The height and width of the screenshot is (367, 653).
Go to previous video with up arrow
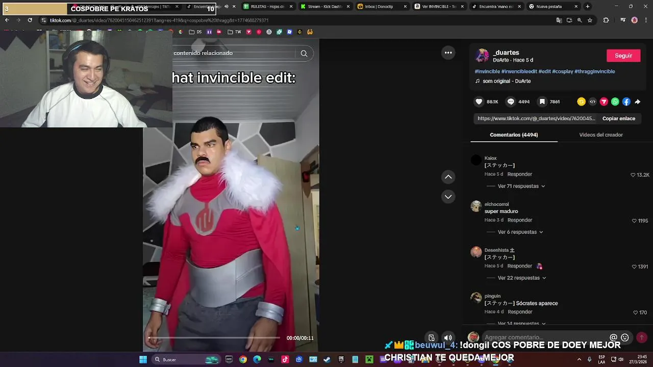(x=448, y=176)
